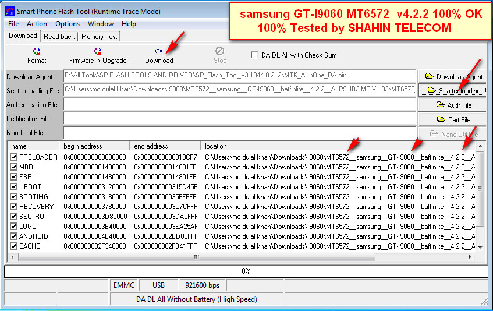The width and height of the screenshot is (493, 311).
Task: Click the partition list scroll up arrow
Action: click(x=480, y=146)
